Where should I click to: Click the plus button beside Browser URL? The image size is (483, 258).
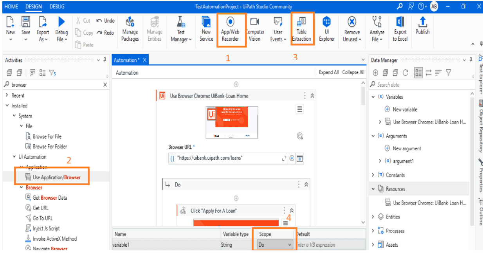[292, 158]
